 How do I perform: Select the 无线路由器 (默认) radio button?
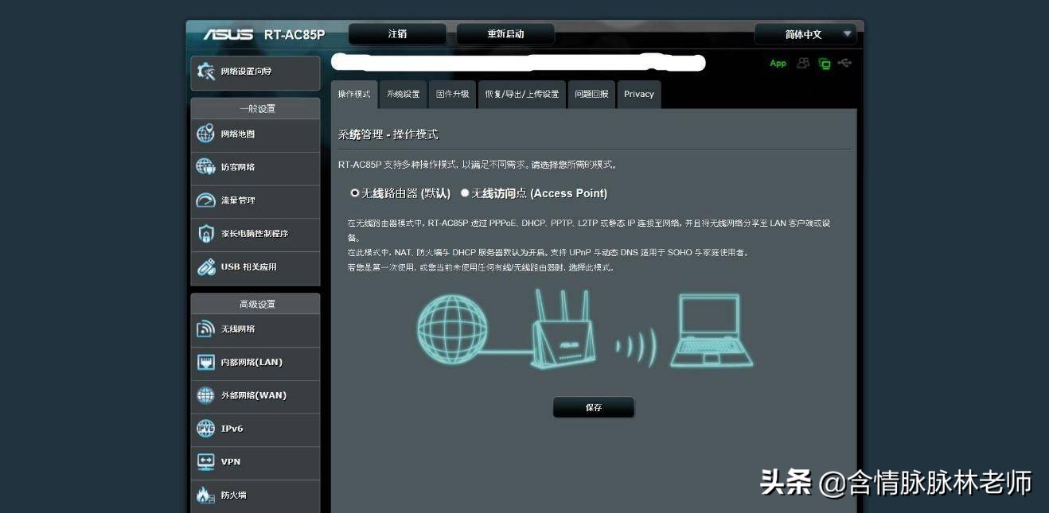click(353, 193)
